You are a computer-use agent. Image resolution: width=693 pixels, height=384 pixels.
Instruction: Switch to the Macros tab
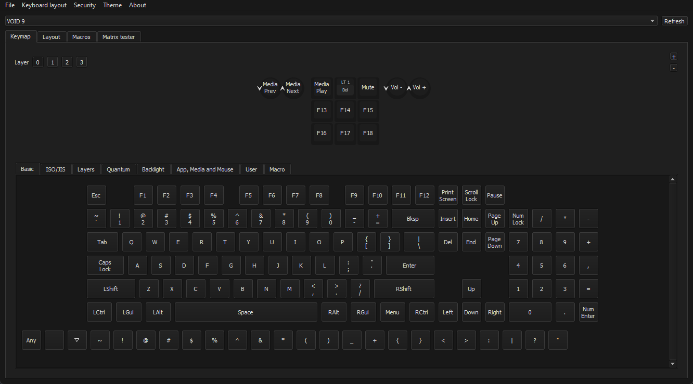point(81,37)
